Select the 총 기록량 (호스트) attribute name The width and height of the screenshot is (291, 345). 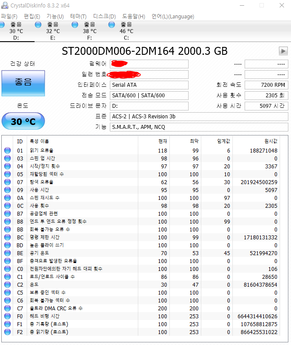pos(49,324)
